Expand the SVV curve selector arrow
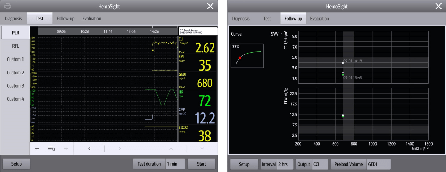 281,34
